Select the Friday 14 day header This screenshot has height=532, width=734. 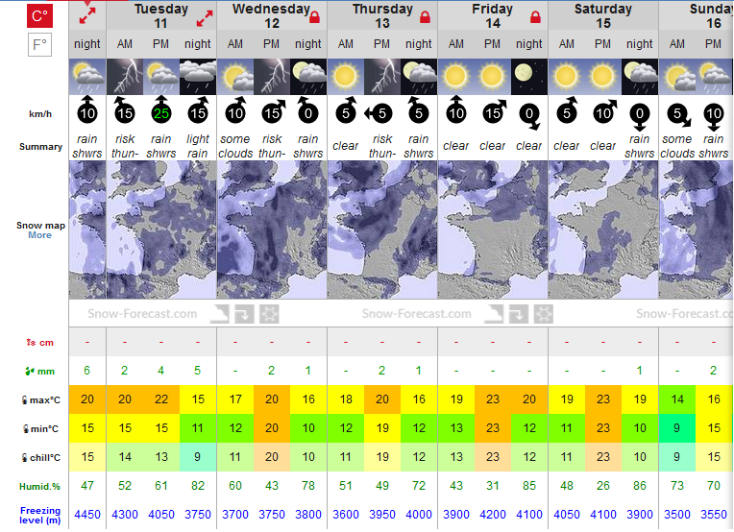493,16
